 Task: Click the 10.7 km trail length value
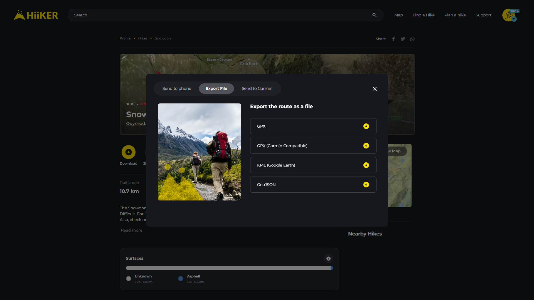(129, 191)
